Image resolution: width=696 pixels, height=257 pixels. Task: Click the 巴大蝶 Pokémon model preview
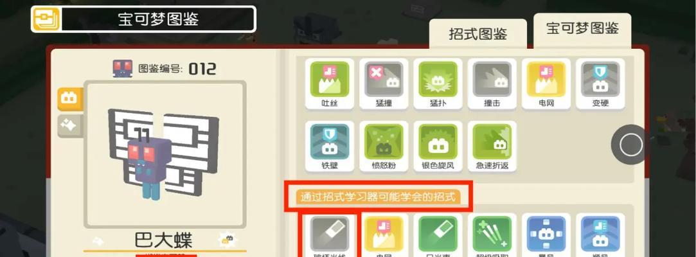tap(165, 154)
